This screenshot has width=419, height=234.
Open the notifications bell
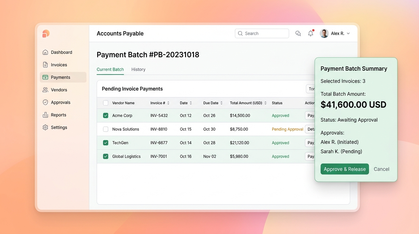click(311, 33)
